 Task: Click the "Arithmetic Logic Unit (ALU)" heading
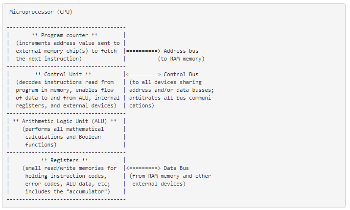coord(64,121)
